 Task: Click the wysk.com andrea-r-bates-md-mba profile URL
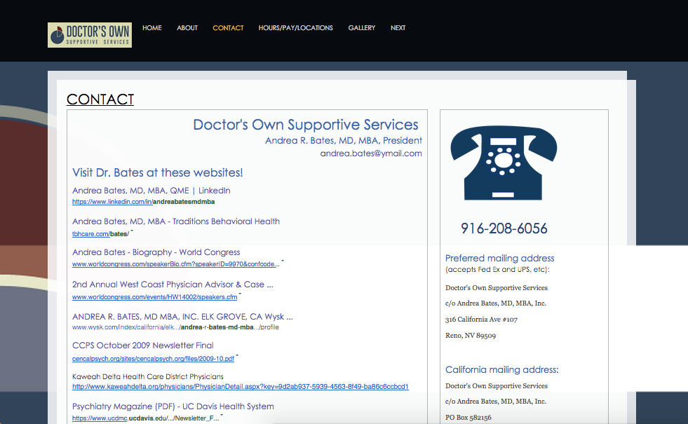pos(175,327)
